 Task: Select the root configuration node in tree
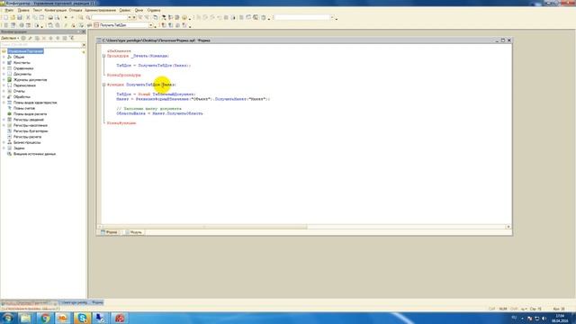click(x=25, y=51)
